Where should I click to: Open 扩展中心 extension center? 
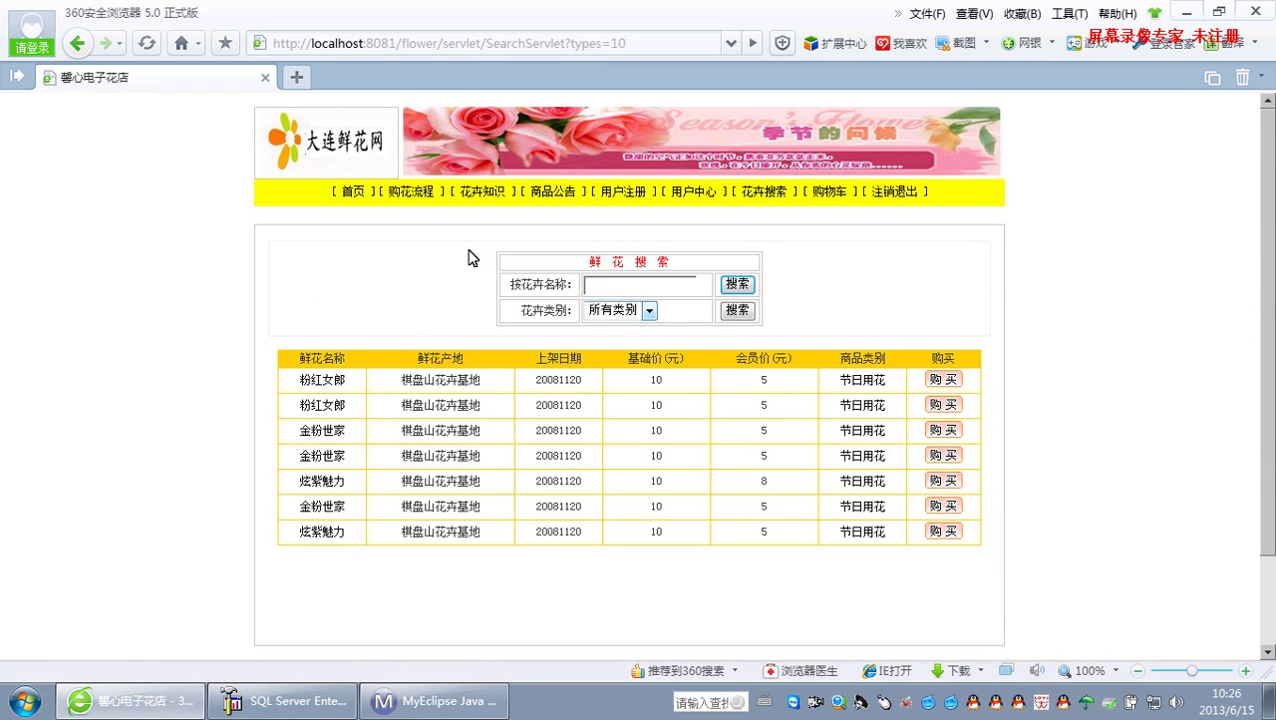click(835, 43)
